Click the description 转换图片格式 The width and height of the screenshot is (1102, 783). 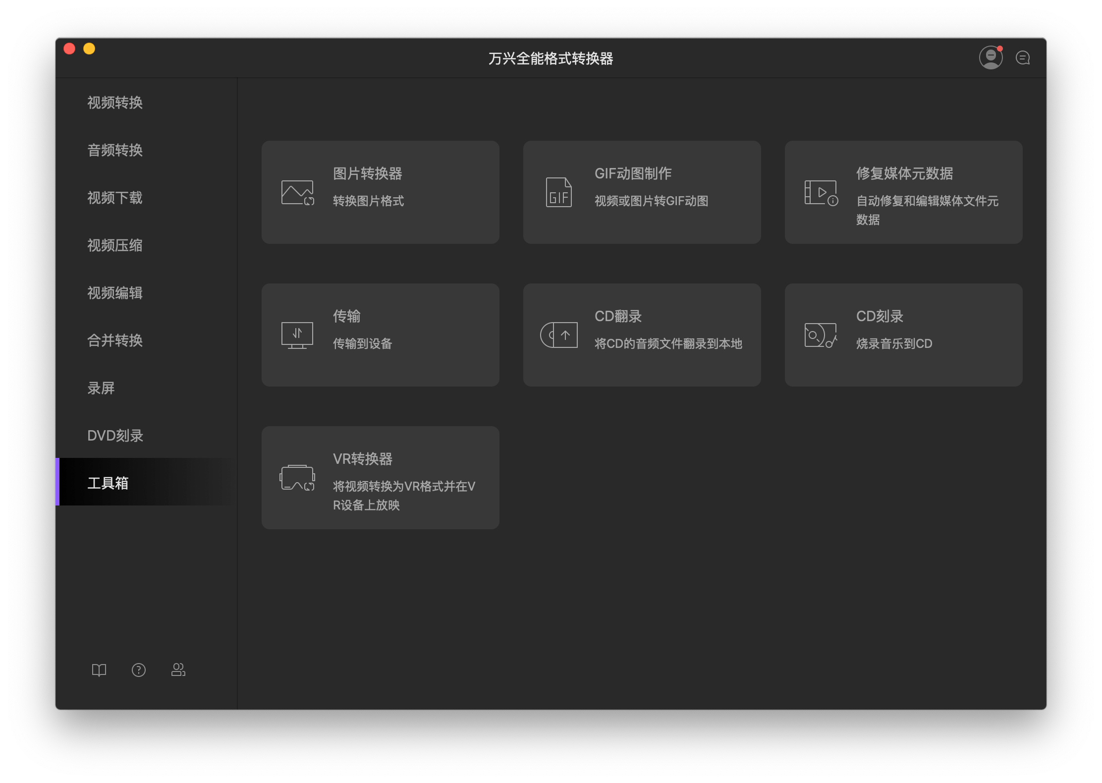coord(369,201)
